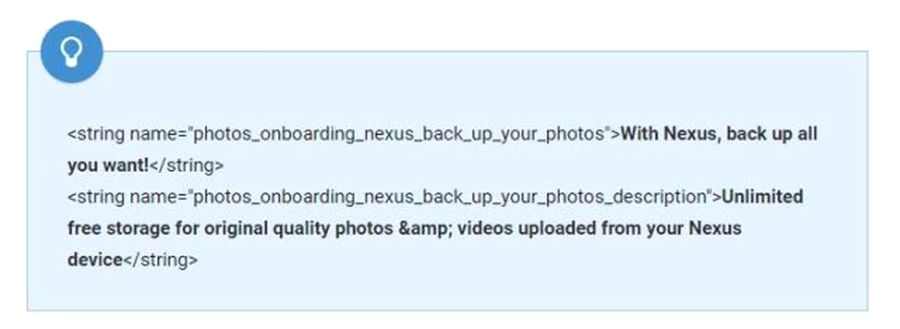The width and height of the screenshot is (900, 329).
Task: Click the first closing '</string>' tag
Action: click(187, 165)
